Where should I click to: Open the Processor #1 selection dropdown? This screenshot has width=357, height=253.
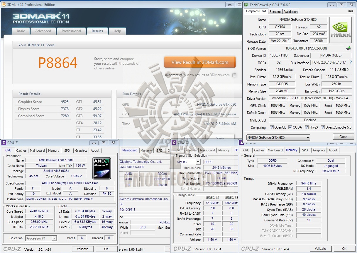(41, 238)
